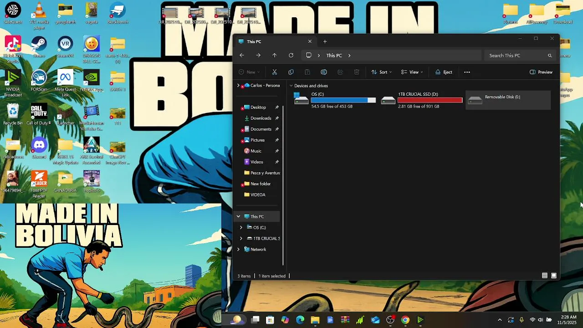Viewport: 583px width, 328px height.
Task: Select the Steam desktop shortcut
Action: (39, 47)
